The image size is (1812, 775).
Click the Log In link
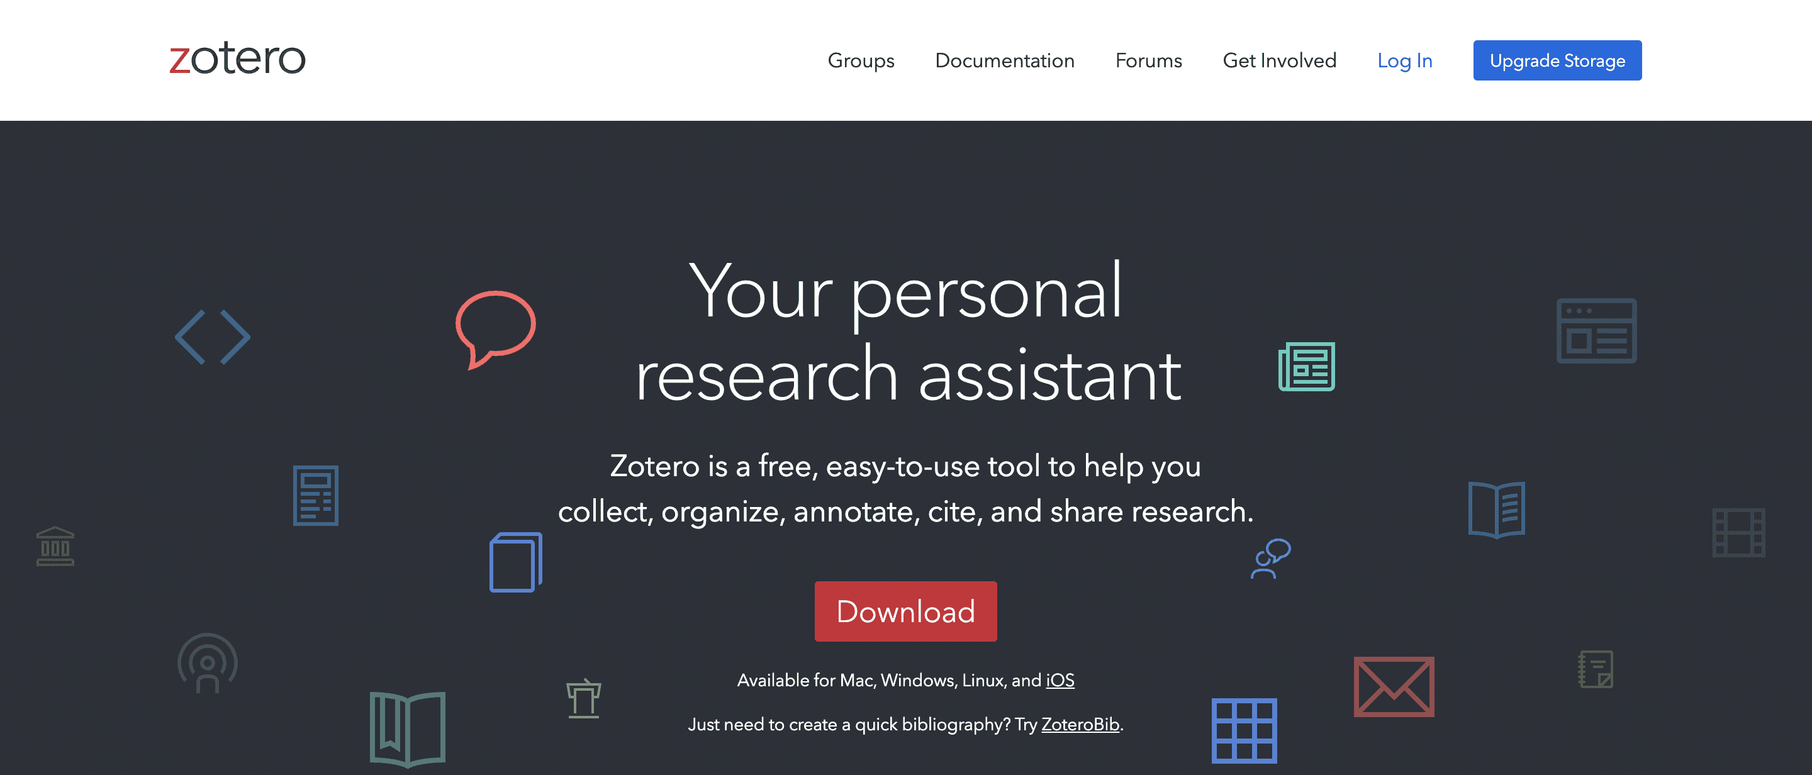[1405, 60]
